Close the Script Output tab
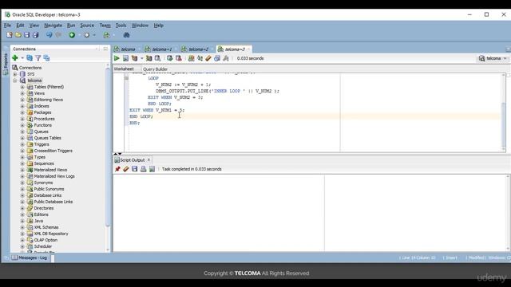511x287 pixels. (x=149, y=159)
